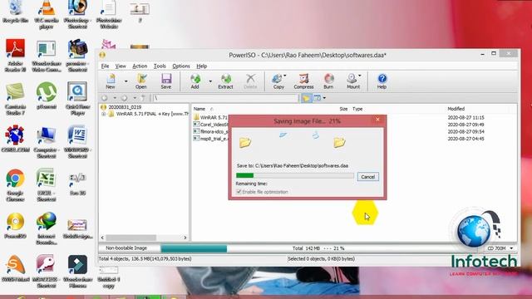
Task: Open the Help menu
Action: click(201, 66)
